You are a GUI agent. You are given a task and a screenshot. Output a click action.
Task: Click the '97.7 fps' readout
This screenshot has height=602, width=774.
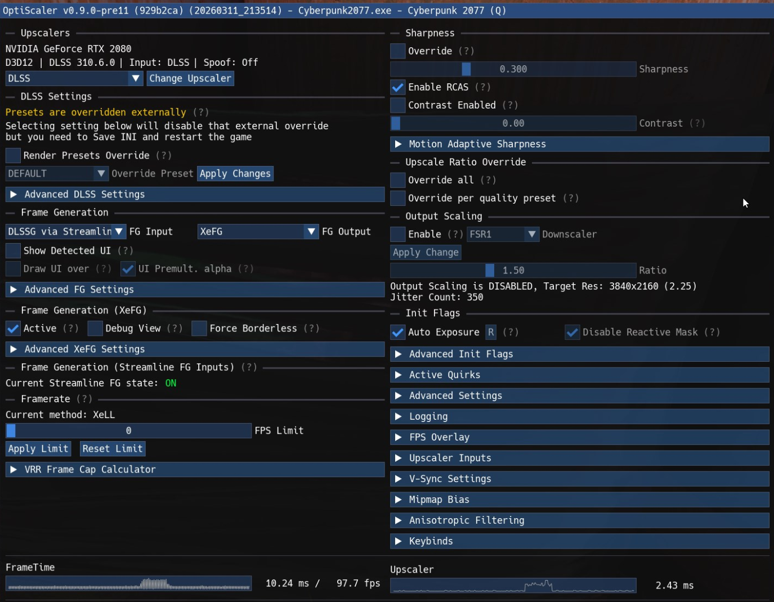(x=358, y=583)
